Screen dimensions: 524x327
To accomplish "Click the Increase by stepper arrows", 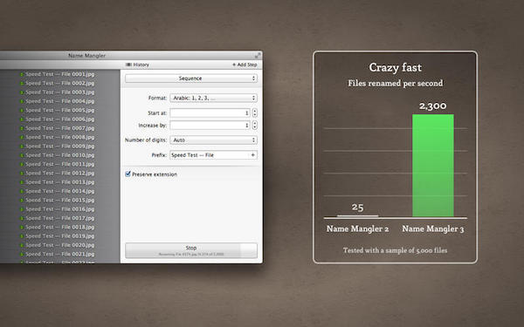I will pyautogui.click(x=255, y=125).
